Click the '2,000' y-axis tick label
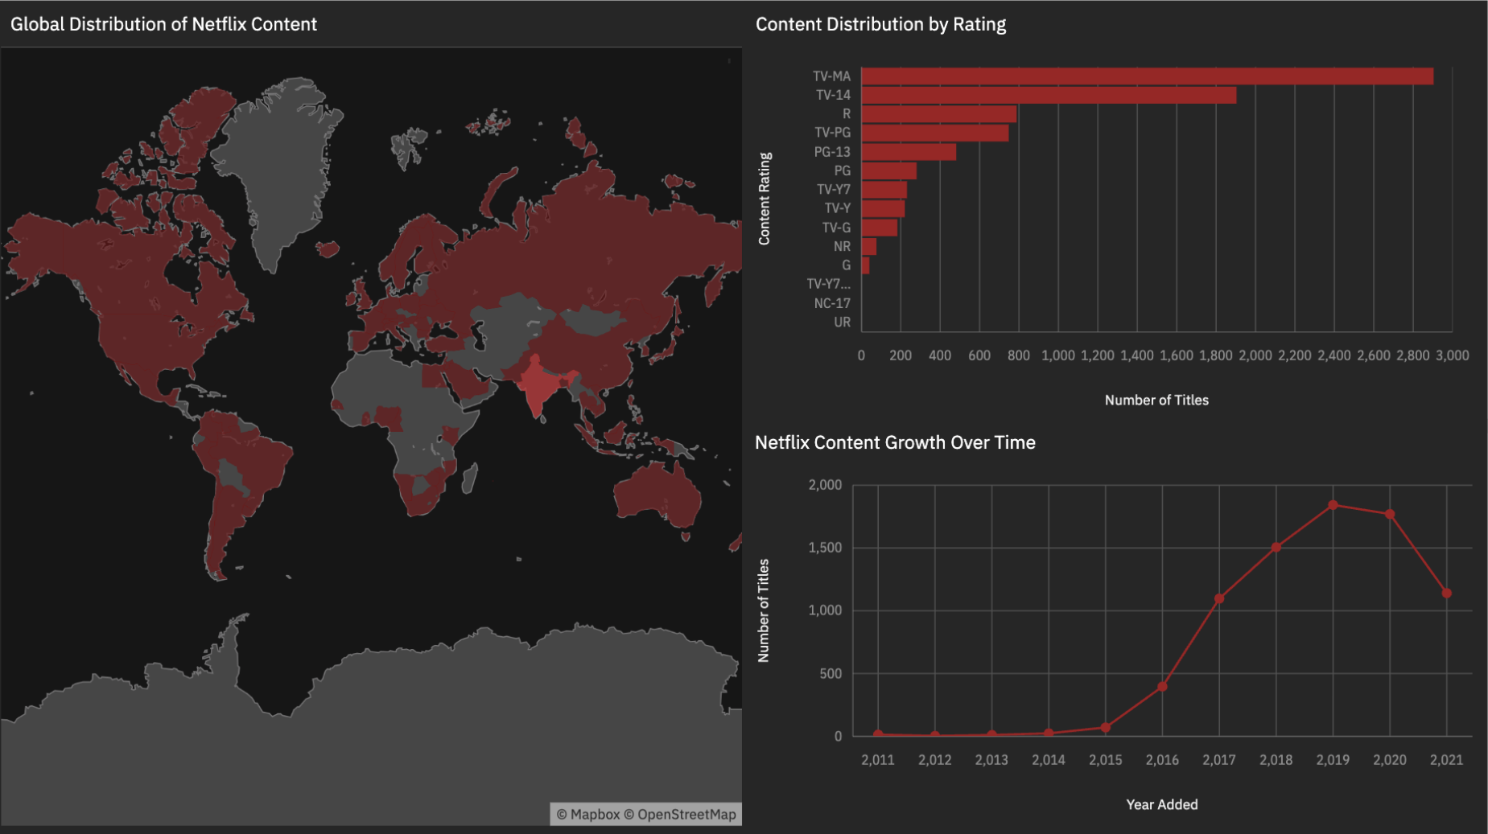The height and width of the screenshot is (834, 1488). (825, 485)
